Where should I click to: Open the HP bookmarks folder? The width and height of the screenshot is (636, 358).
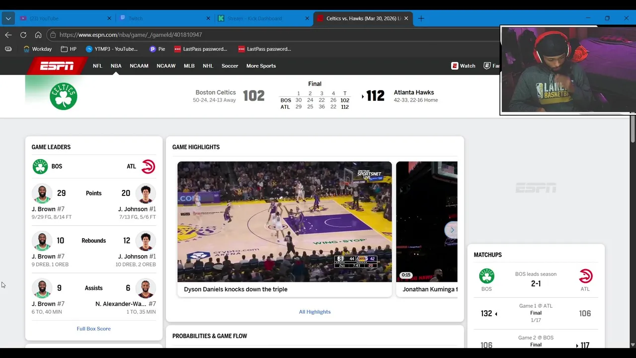click(69, 49)
